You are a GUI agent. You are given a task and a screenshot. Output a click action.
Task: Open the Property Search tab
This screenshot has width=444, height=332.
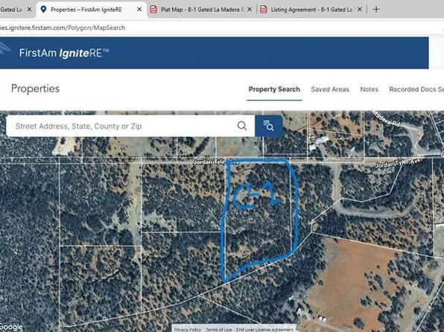click(274, 89)
